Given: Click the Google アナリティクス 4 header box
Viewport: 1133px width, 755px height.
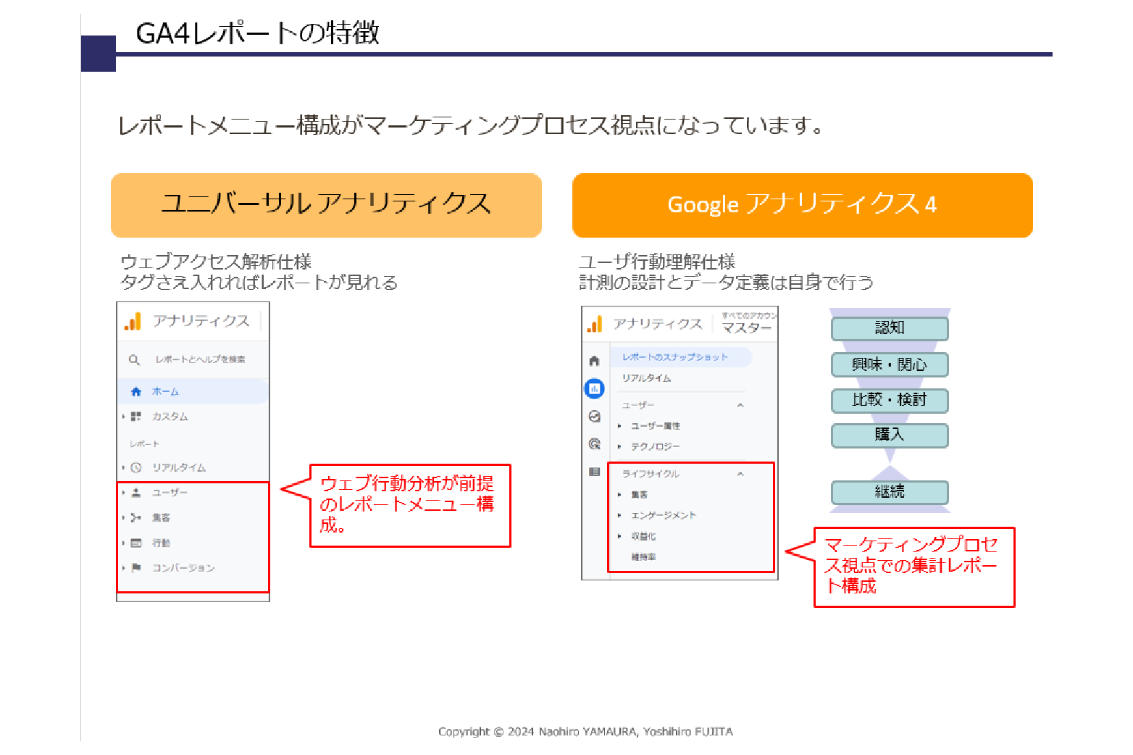Looking at the screenshot, I should (x=802, y=205).
